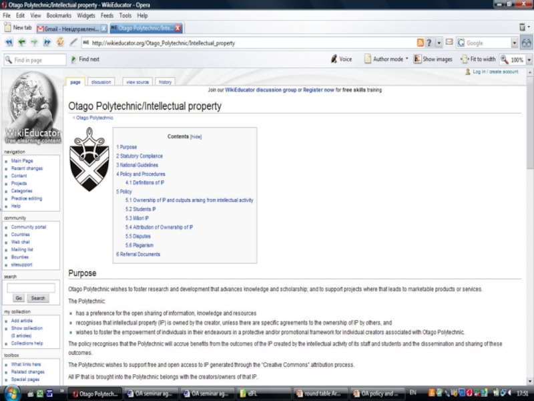Screen dimensions: 534x401
Task: Click the sidebar Search button
Action: (x=38, y=298)
